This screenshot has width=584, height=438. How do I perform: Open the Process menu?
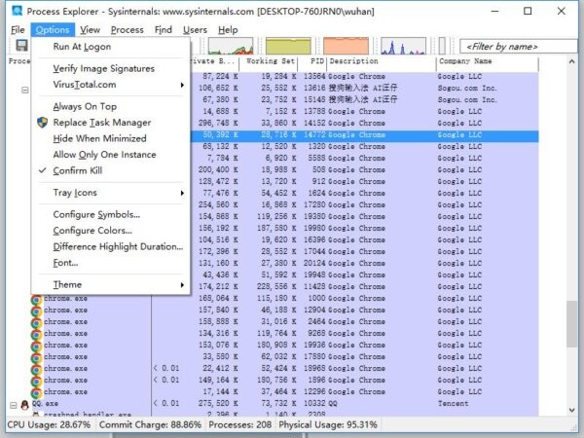(127, 30)
